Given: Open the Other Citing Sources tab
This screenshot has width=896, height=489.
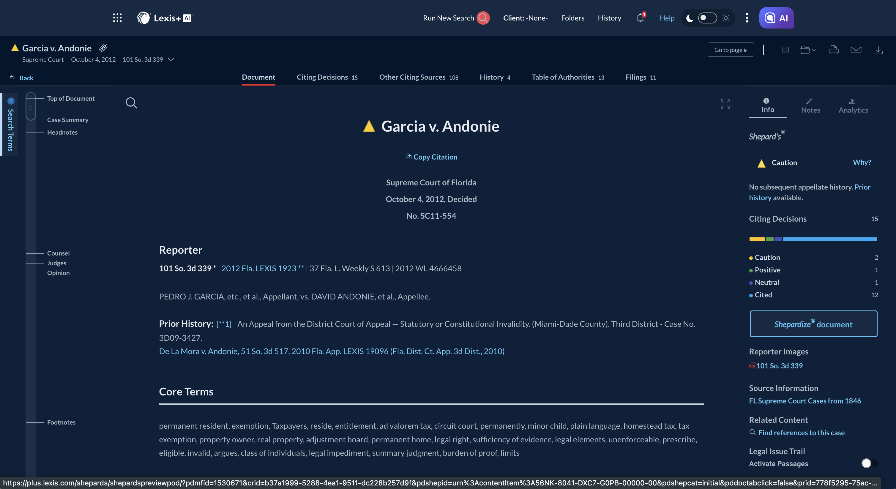Looking at the screenshot, I should (418, 77).
